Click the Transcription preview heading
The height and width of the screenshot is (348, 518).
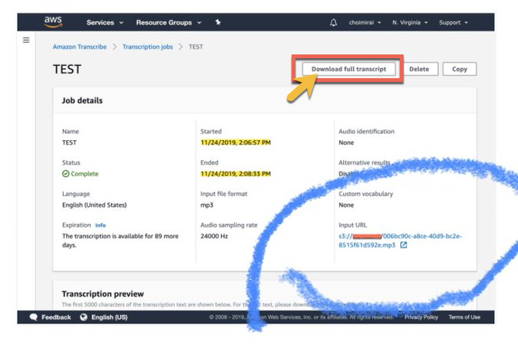click(103, 294)
